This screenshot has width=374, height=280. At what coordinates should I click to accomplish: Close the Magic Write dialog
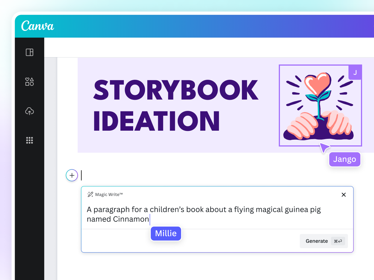click(x=344, y=195)
